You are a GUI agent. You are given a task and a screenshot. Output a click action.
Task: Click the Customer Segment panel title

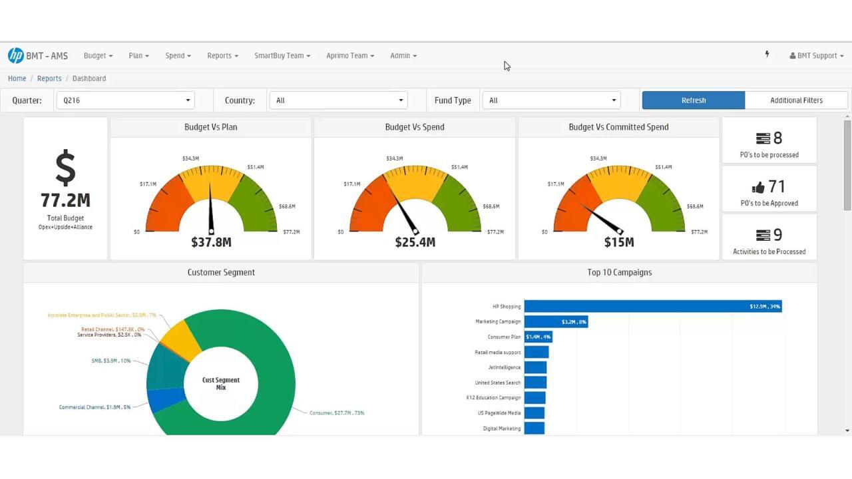coord(221,273)
